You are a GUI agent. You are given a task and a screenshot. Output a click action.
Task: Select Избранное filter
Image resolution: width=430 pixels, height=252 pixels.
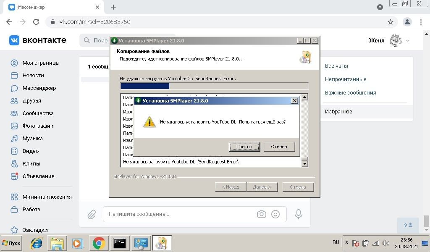pos(367,112)
